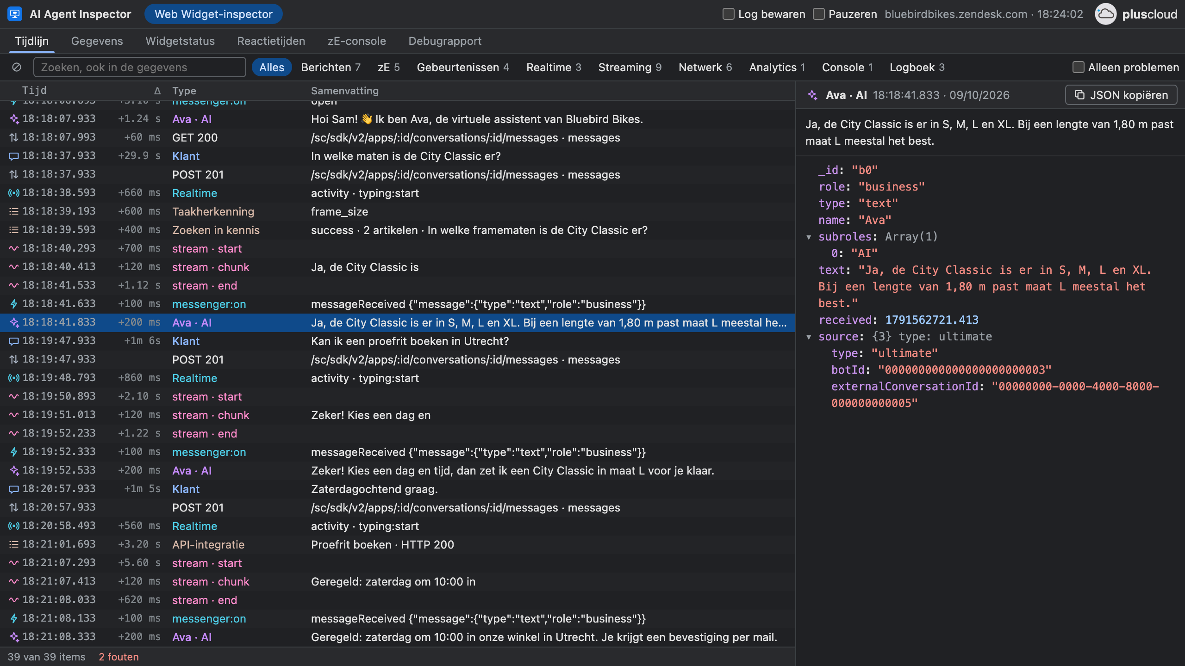This screenshot has width=1185, height=666.
Task: Filter timeline by Gebeurtenissen 4
Action: pos(463,67)
